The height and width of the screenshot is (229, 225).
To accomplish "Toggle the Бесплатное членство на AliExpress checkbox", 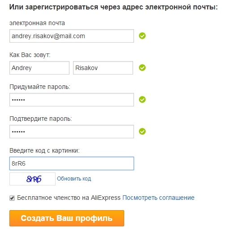I will pos(12,198).
